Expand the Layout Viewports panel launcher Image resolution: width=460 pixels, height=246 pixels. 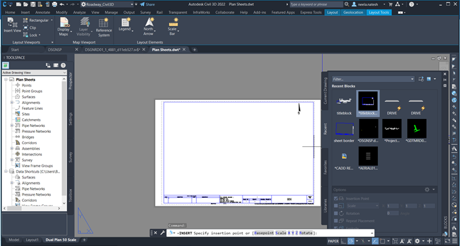pyautogui.click(x=52, y=42)
